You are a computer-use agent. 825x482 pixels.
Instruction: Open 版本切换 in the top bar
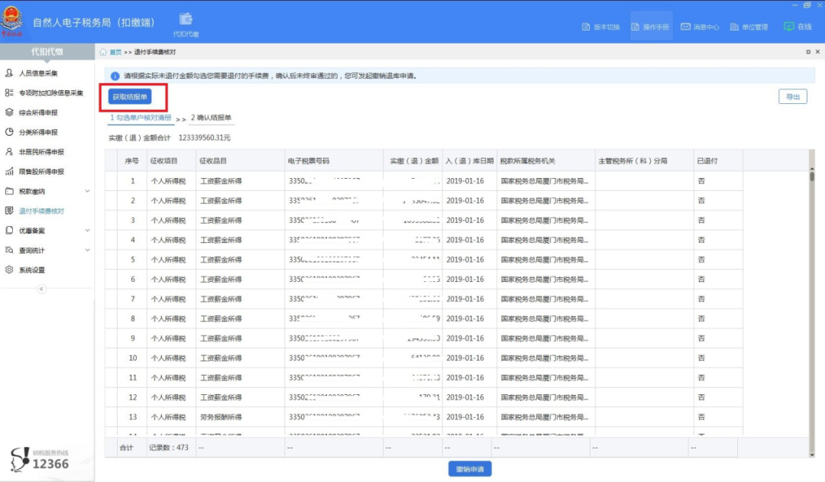click(601, 27)
